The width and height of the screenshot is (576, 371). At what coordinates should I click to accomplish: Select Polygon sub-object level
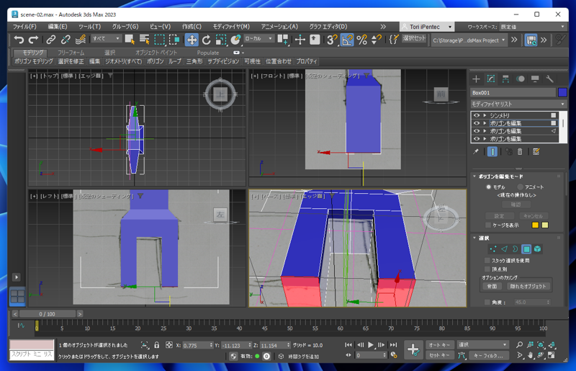(x=526, y=249)
